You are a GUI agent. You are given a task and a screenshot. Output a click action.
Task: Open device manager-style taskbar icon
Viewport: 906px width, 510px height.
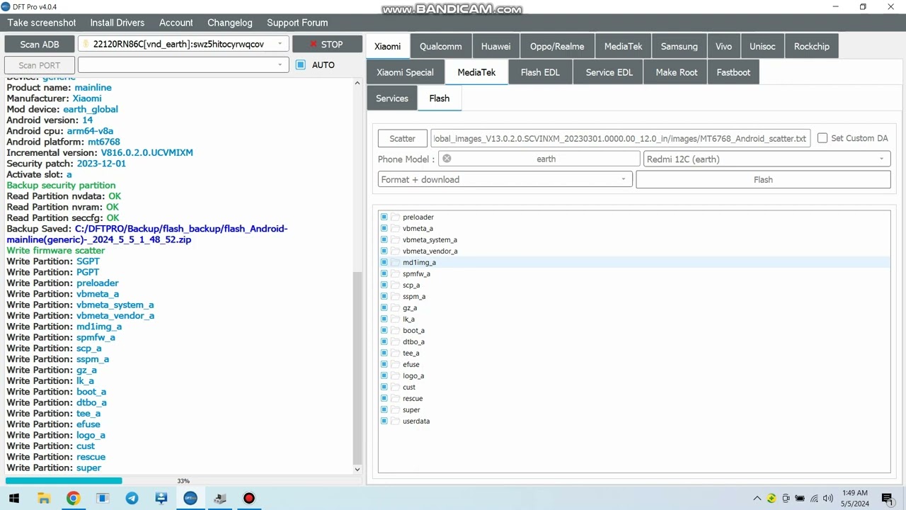pyautogui.click(x=219, y=498)
